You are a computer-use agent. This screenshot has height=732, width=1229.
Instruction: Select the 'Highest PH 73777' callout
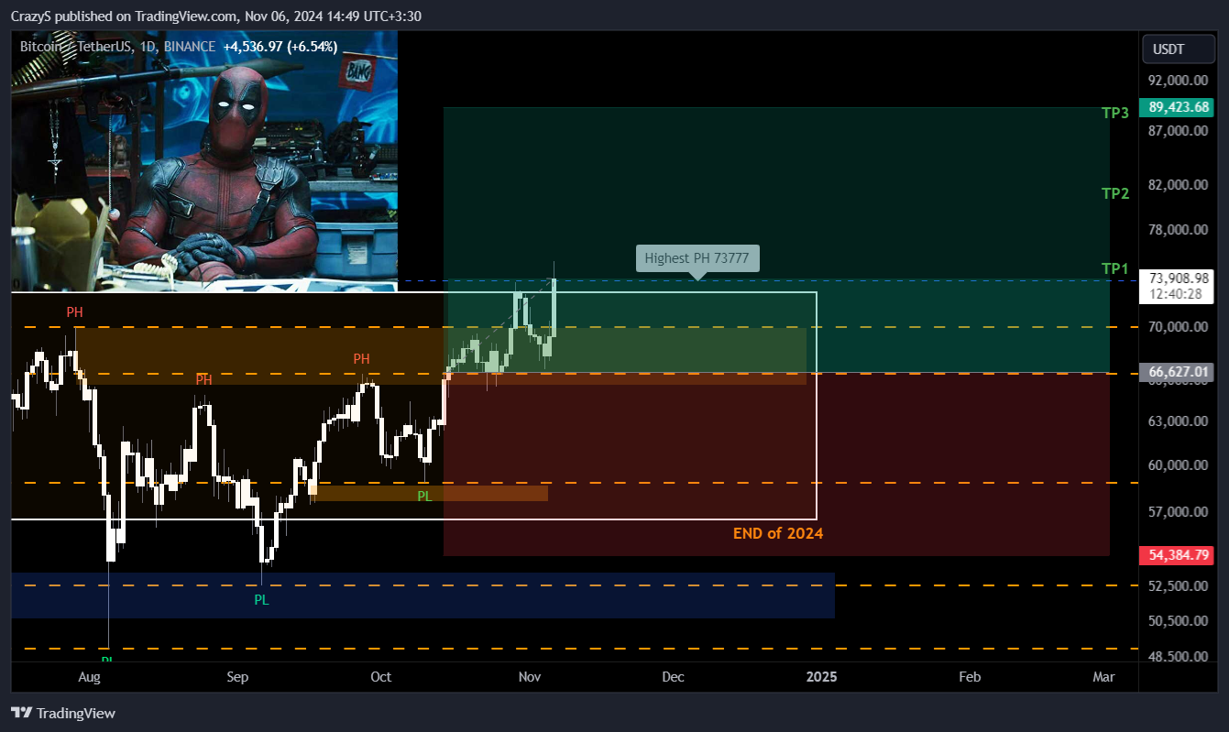[697, 258]
